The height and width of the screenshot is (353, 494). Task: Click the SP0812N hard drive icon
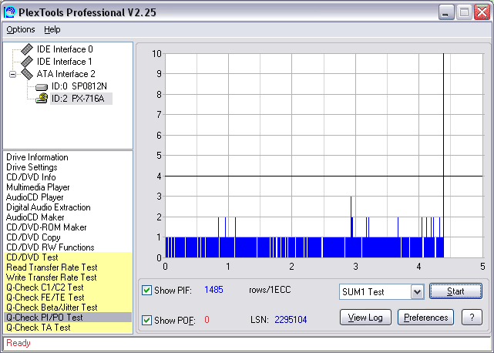point(42,87)
